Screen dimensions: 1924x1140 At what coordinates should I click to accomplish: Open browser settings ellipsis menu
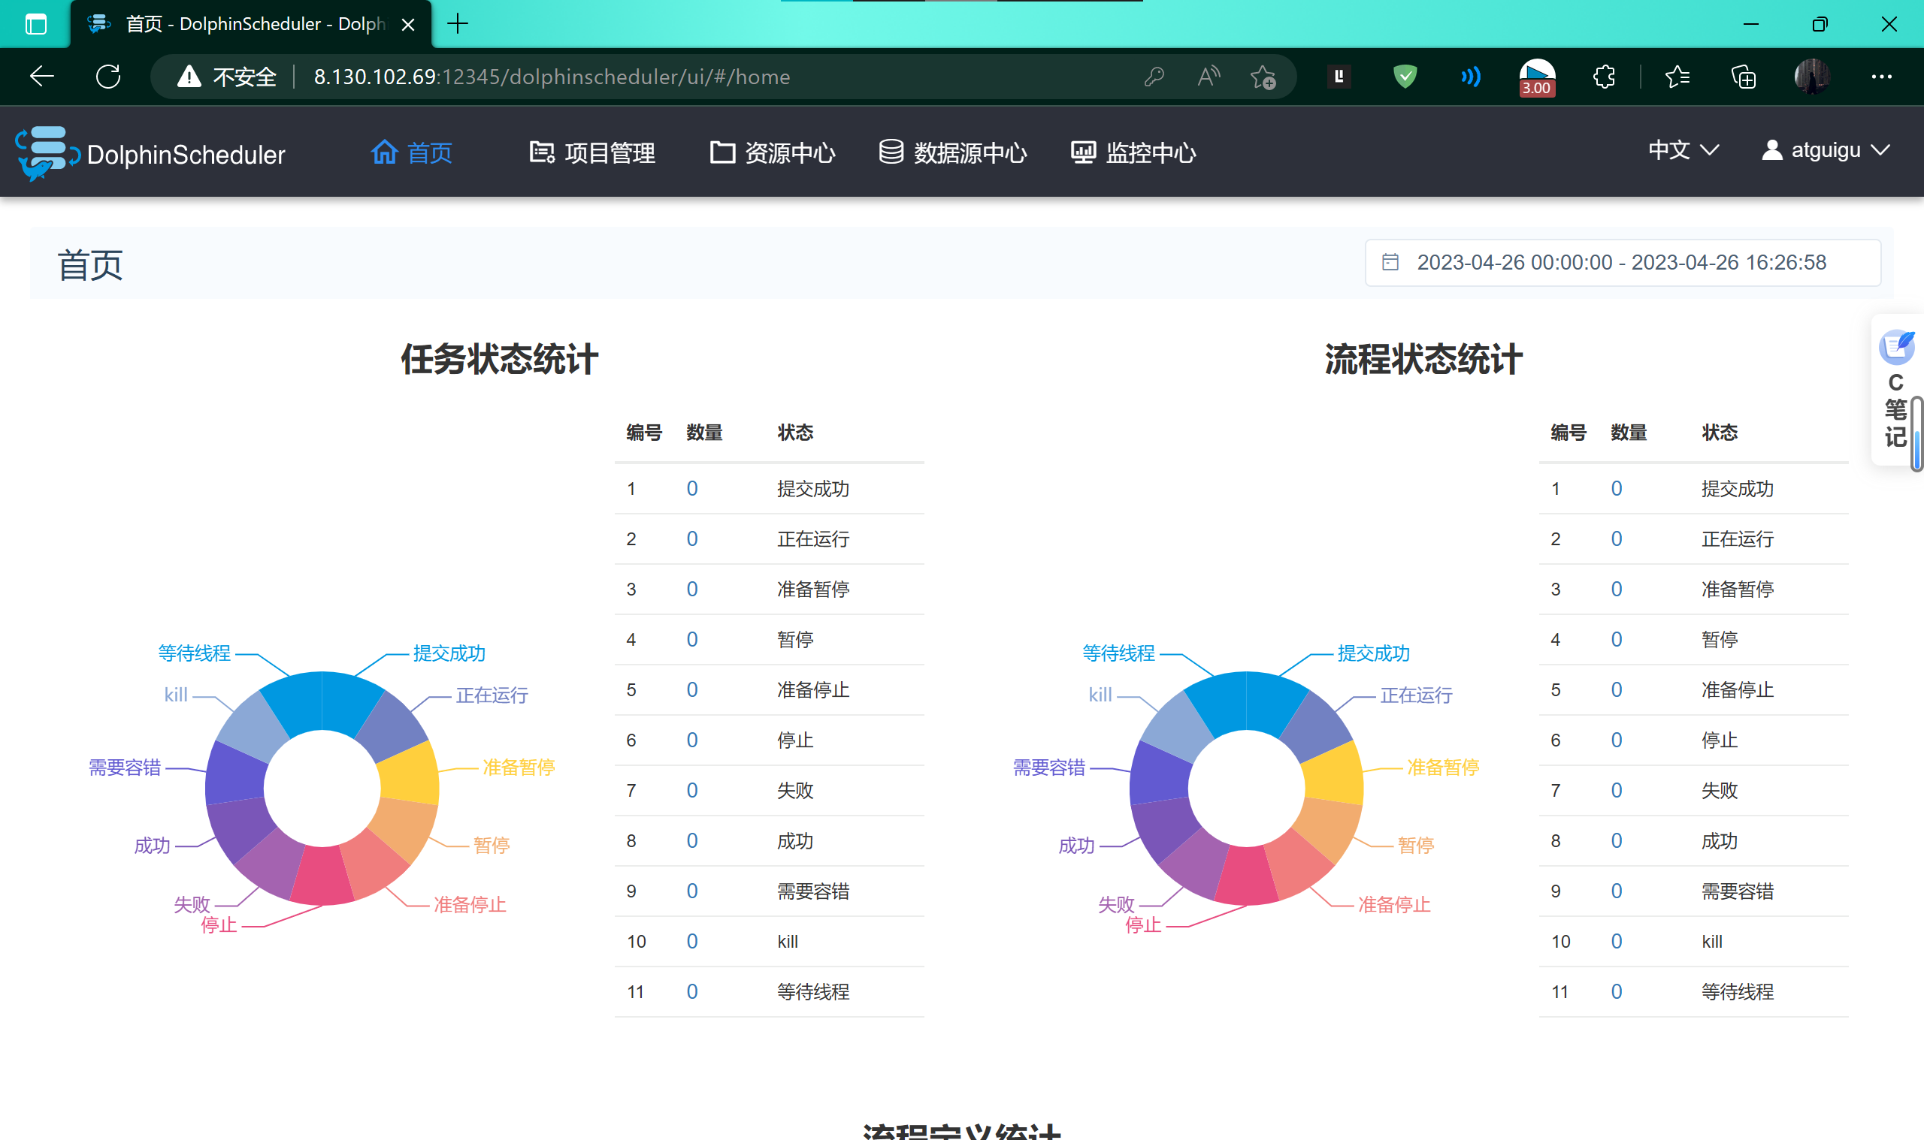coord(1881,77)
